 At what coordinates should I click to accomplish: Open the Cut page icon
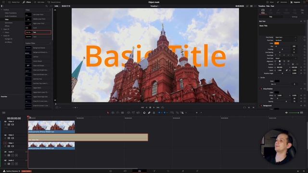click(125, 171)
